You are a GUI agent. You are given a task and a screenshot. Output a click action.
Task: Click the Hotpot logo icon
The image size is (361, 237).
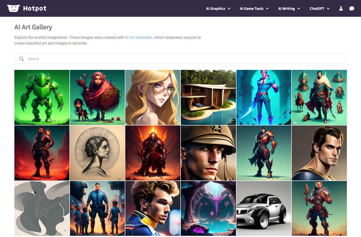click(13, 8)
